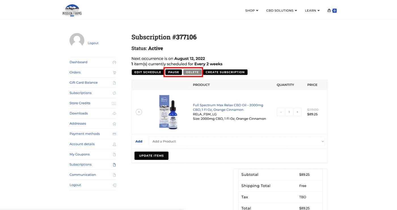Image resolution: width=397 pixels, height=210 pixels.
Task: Expand the SHOP navigation menu
Action: click(x=252, y=10)
